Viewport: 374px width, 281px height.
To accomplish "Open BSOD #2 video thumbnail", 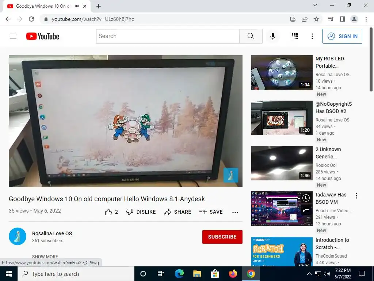I will point(282,118).
